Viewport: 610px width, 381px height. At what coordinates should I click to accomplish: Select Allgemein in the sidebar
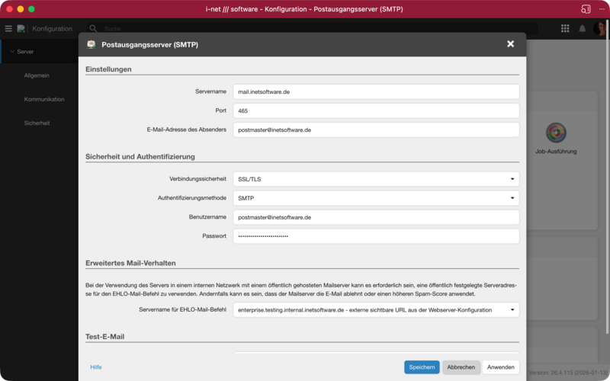(37, 75)
